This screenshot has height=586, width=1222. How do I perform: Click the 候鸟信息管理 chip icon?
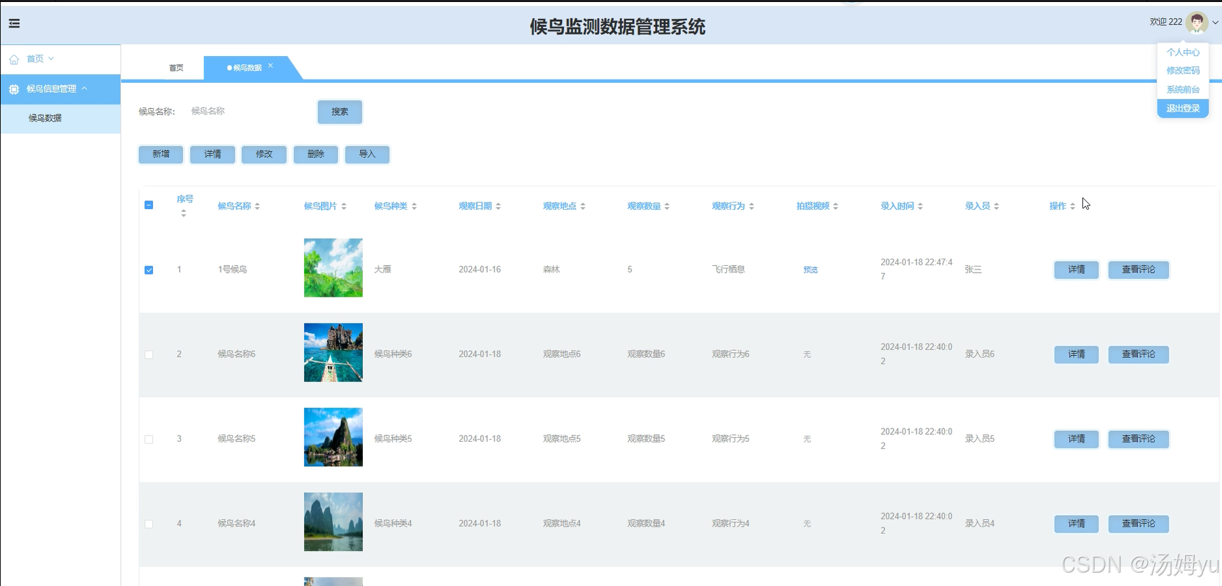point(14,89)
